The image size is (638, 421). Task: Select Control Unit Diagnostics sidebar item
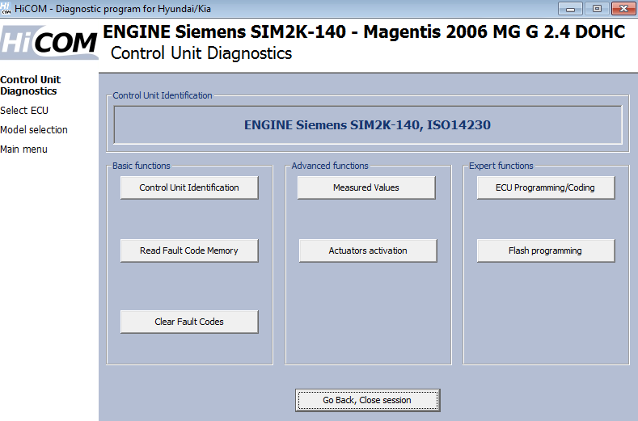point(31,85)
